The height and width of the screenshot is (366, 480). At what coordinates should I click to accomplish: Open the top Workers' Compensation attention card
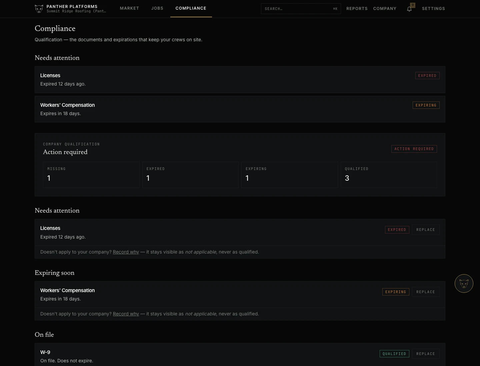click(240, 109)
